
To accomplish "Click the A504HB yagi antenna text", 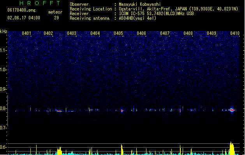I will (x=137, y=18).
